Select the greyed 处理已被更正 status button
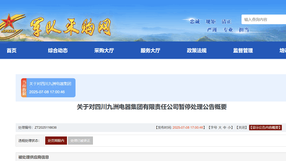This screenshot has height=161, width=286. (80, 140)
